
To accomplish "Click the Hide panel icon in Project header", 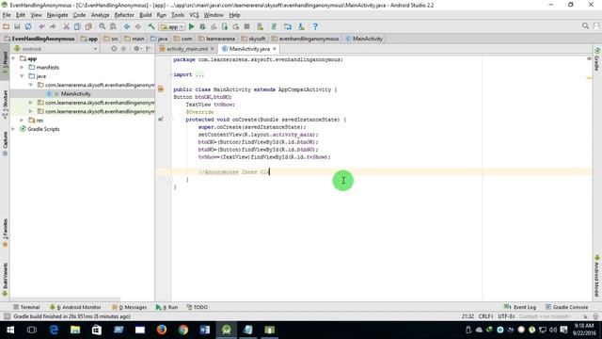I will coord(149,49).
